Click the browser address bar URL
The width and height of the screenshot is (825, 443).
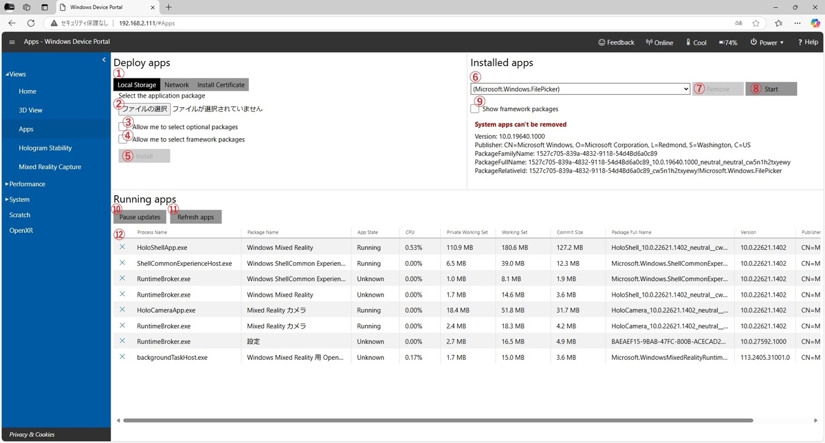[x=147, y=23]
